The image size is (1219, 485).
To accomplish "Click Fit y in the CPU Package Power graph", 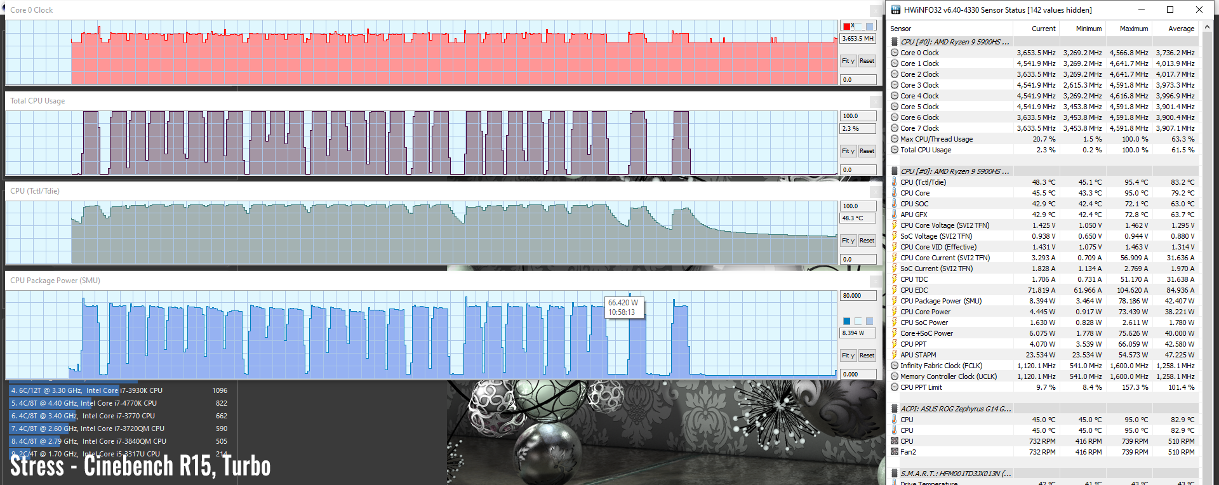I will point(848,355).
